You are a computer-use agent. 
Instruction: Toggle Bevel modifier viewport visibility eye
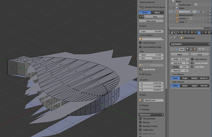[191, 49]
